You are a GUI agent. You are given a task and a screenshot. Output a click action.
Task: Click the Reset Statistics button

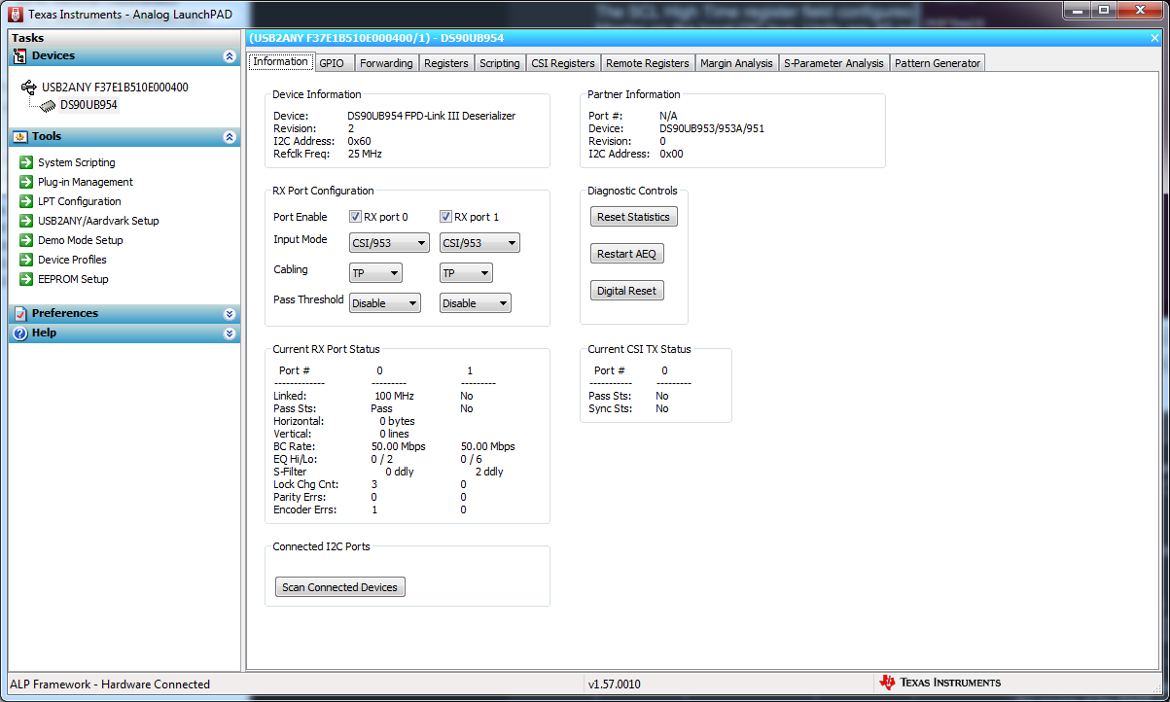[633, 217]
